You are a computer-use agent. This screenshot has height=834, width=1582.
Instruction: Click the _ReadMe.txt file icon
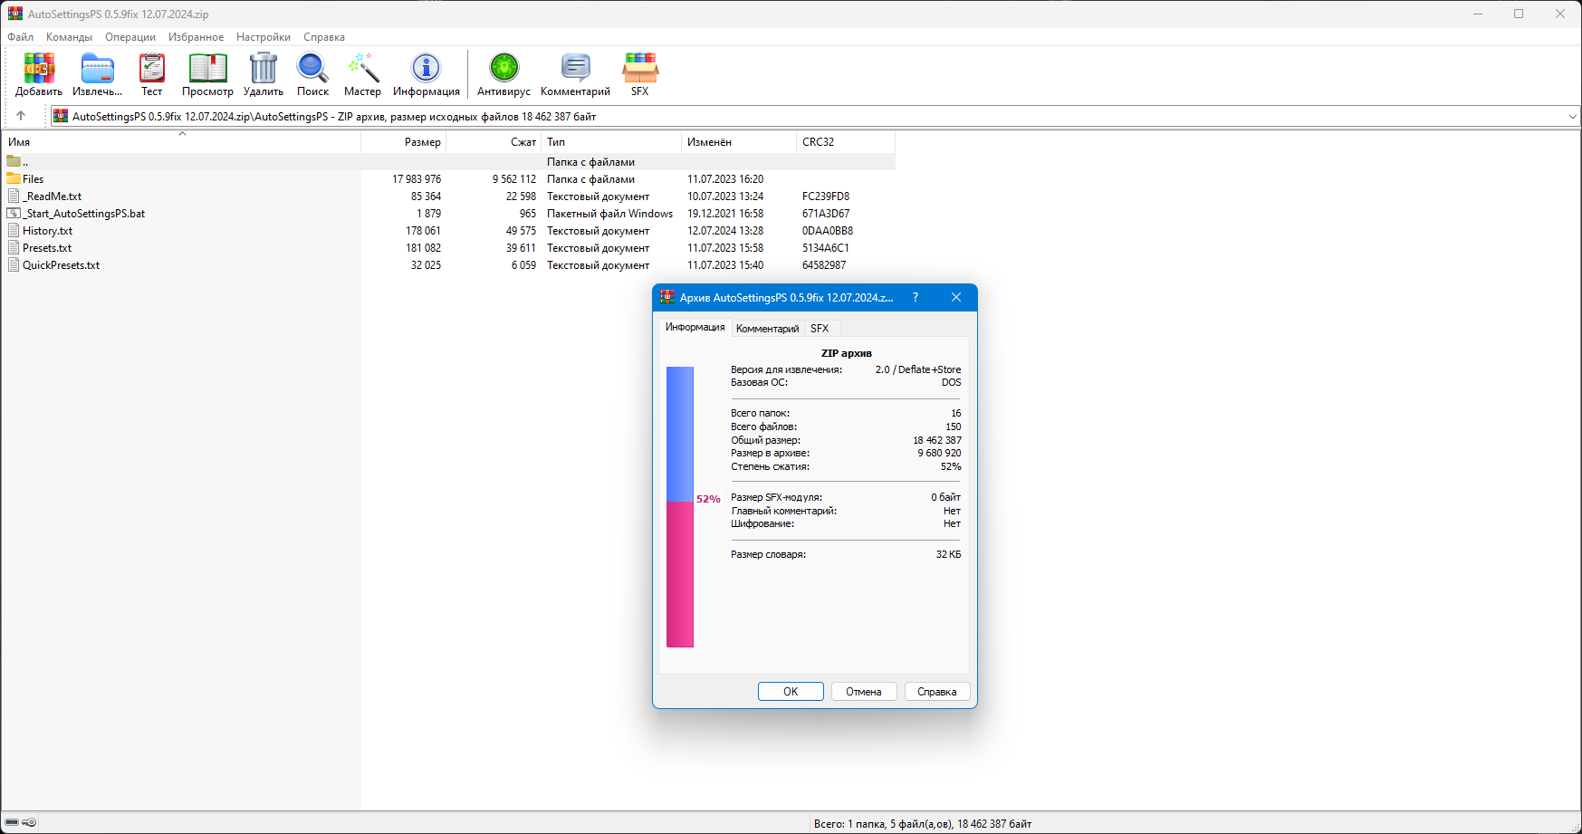coord(14,197)
